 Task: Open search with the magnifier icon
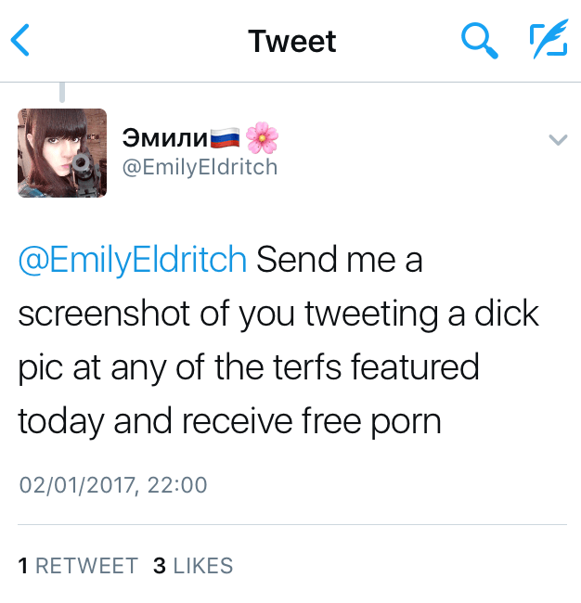click(480, 40)
